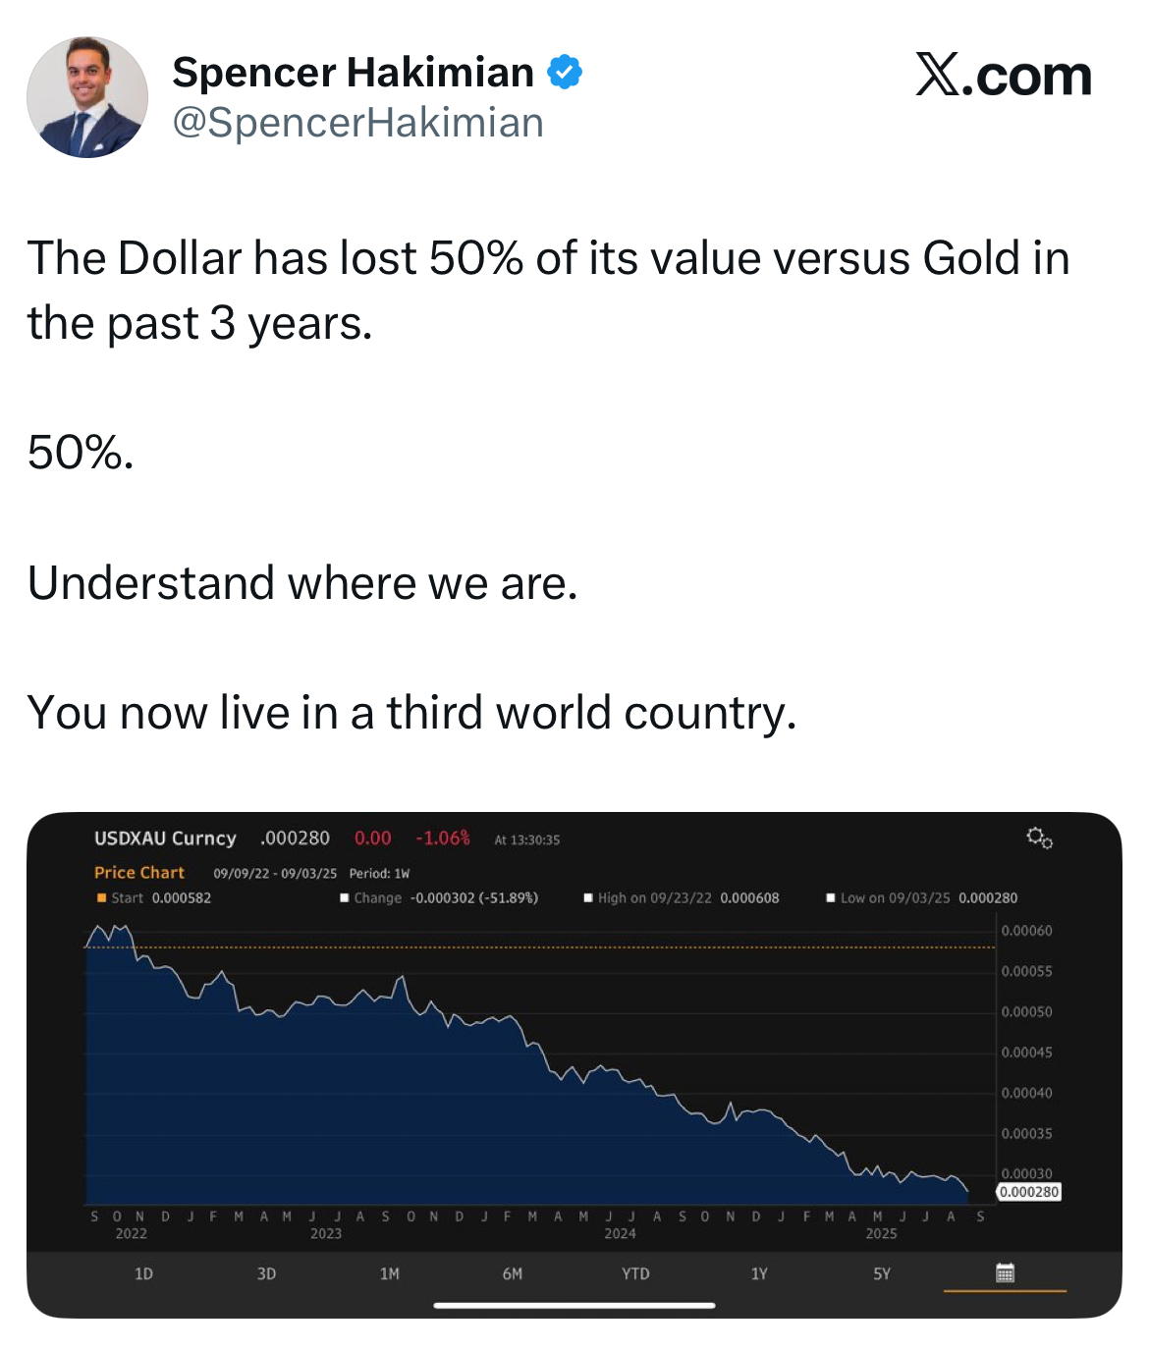The image size is (1149, 1351).
Task: Click the calendar date range icon
Action: [x=1005, y=1273]
